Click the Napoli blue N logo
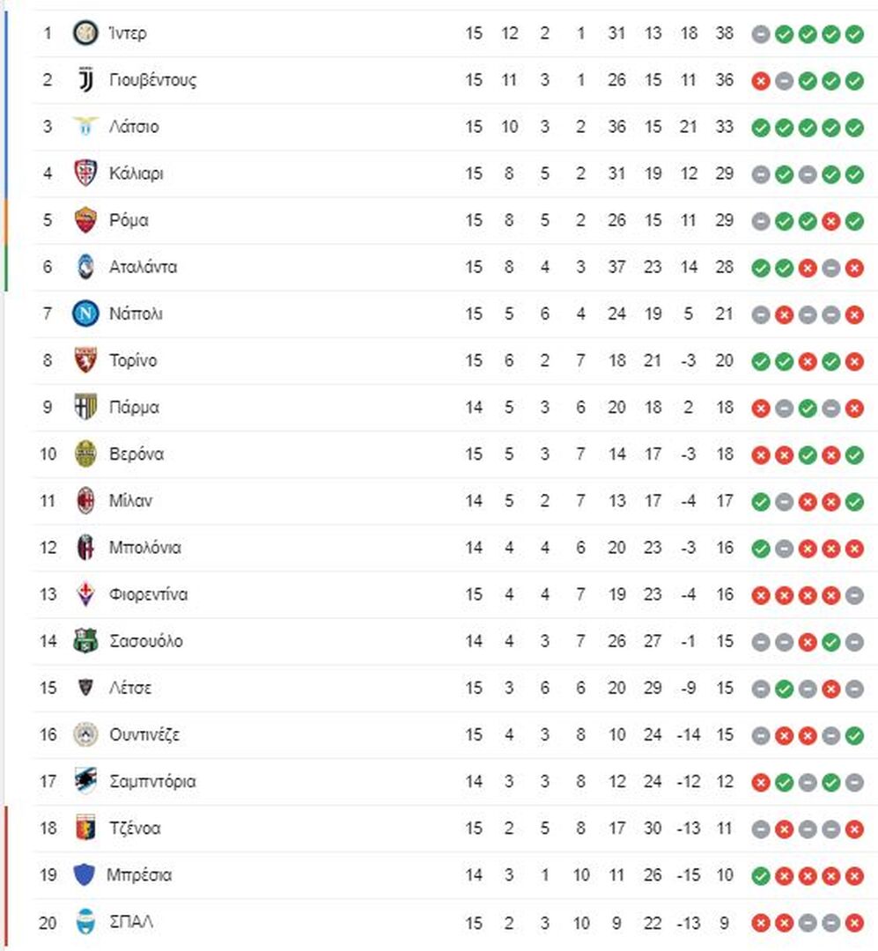The image size is (878, 951). pos(85,313)
